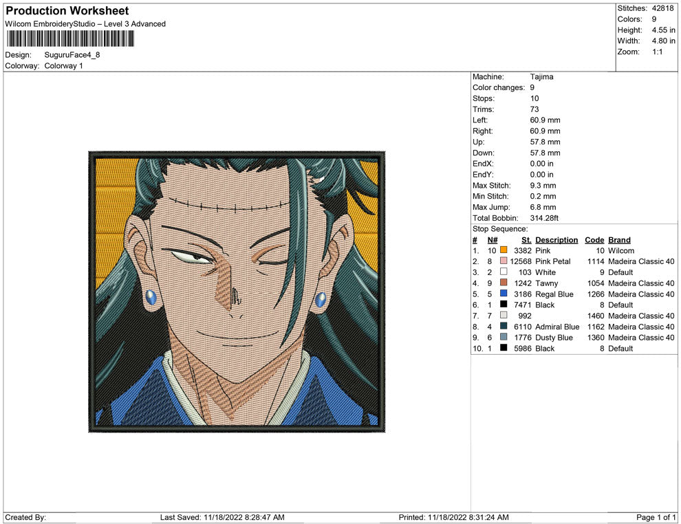681x524 pixels.
Task: Click the 'Colorway 1' value
Action: tap(63, 65)
